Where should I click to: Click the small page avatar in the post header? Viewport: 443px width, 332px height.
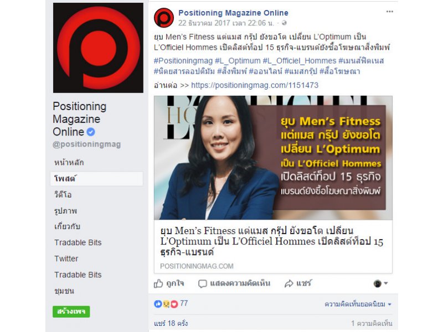pos(164,18)
